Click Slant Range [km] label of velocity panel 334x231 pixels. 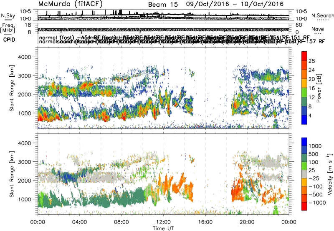pyautogui.click(x=12, y=174)
